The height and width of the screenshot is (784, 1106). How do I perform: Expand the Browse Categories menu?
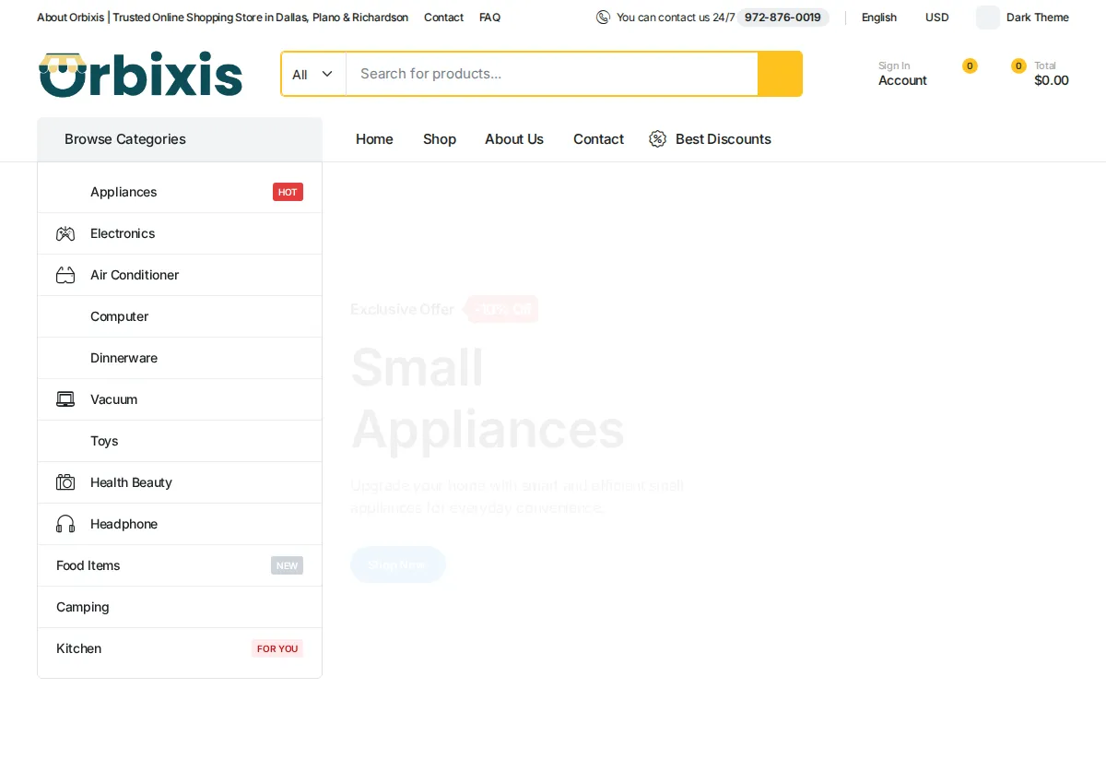180,139
